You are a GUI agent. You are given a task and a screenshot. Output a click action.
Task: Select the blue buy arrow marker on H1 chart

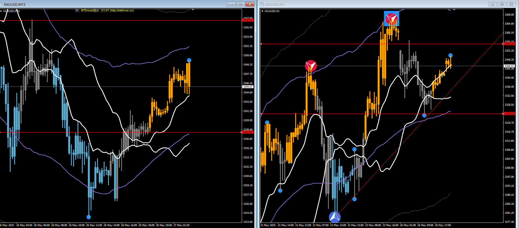[x=335, y=217]
